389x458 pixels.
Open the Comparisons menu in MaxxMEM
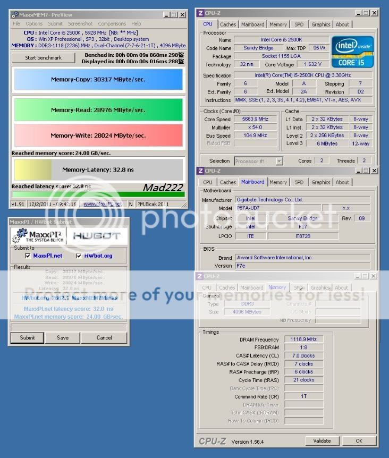click(112, 24)
